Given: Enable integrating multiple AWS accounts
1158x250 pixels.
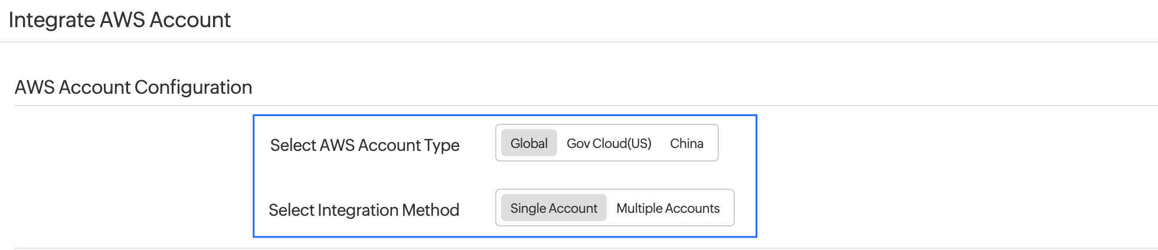Looking at the screenshot, I should (668, 208).
